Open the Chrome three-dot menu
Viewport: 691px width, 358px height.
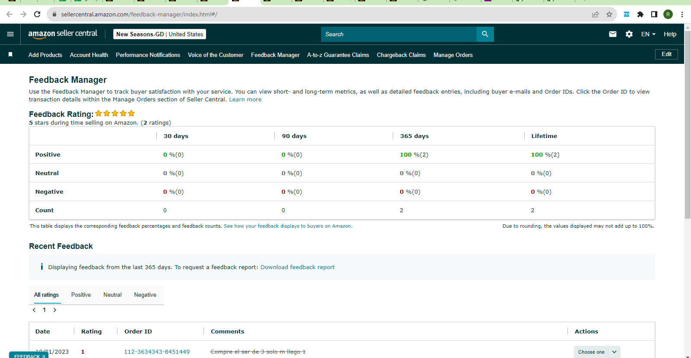coord(682,14)
